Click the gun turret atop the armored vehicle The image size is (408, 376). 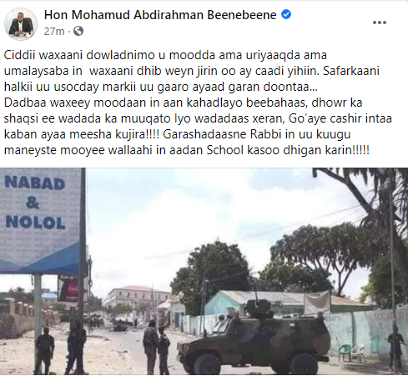[x=254, y=306]
